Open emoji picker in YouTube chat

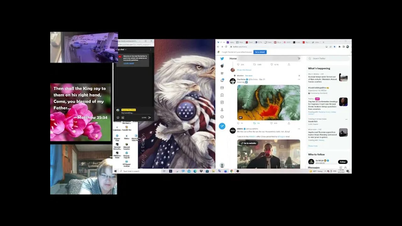click(118, 118)
